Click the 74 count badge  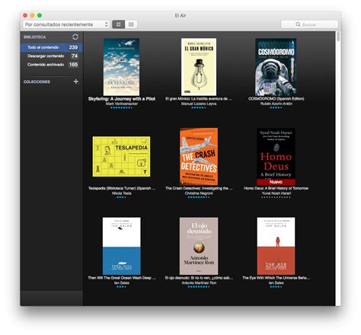75,56
